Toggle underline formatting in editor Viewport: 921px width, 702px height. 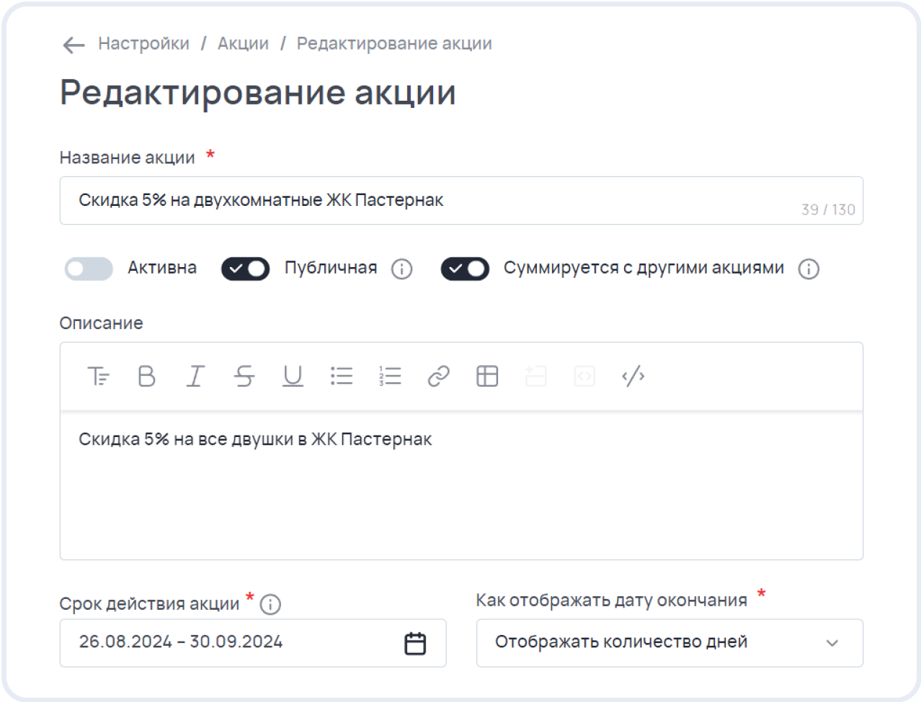point(293,377)
